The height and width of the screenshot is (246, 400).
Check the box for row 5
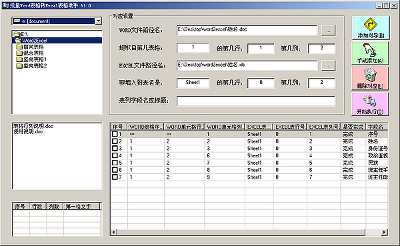point(115,163)
